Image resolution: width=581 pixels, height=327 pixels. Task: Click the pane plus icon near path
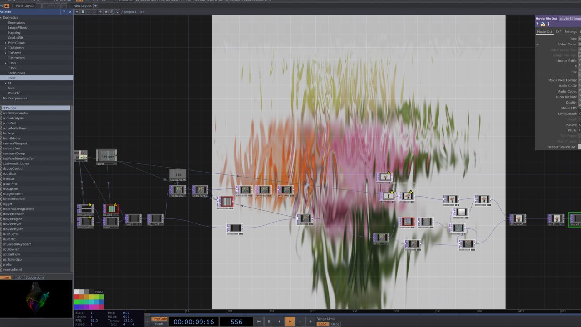(x=100, y=12)
